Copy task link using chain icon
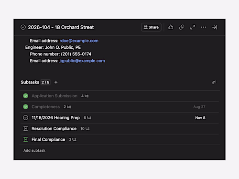Screen dimensions: 239x179 point(182,27)
